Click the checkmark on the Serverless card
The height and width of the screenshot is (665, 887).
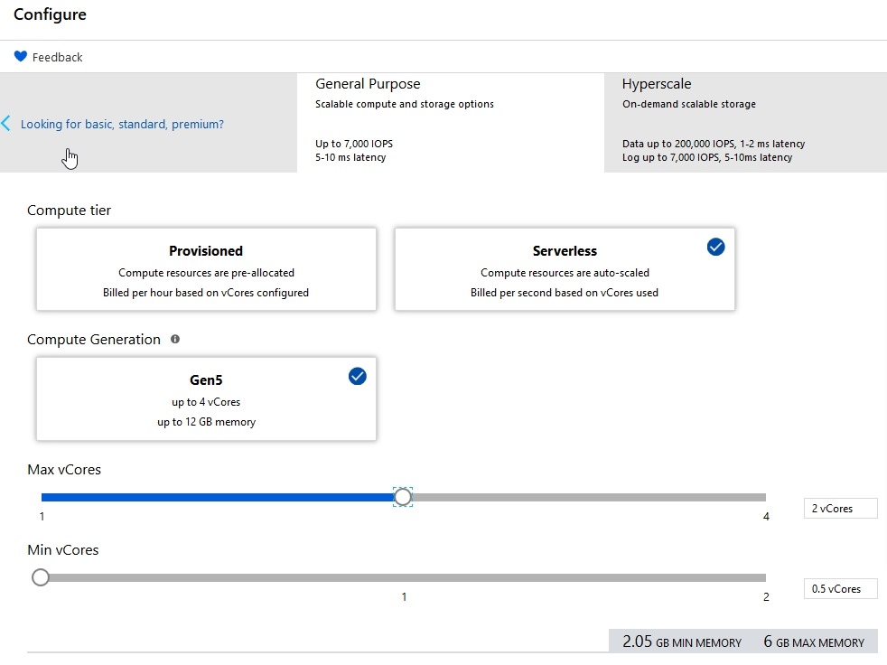coord(715,247)
